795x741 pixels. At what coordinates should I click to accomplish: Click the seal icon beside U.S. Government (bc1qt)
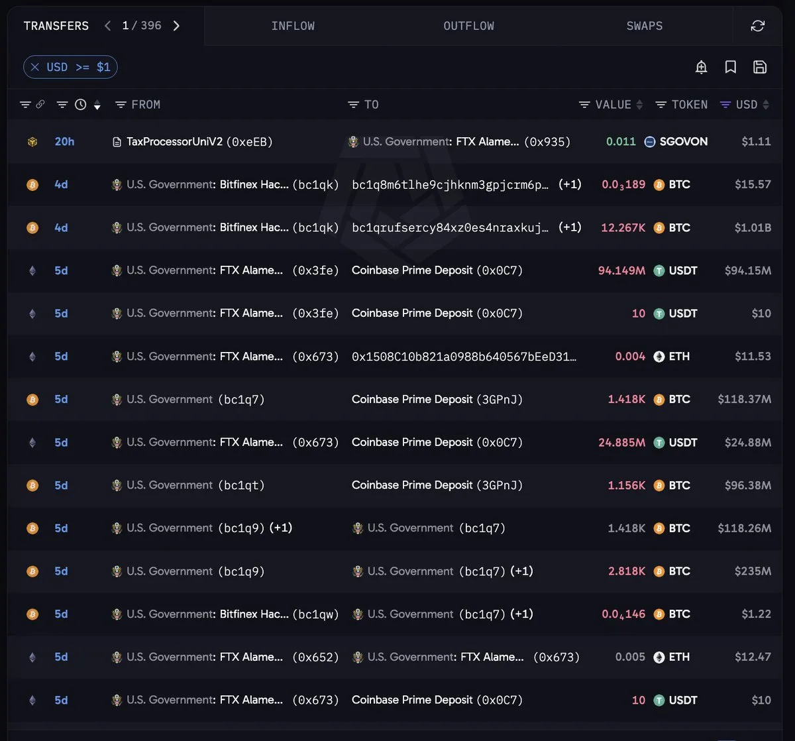coord(117,485)
